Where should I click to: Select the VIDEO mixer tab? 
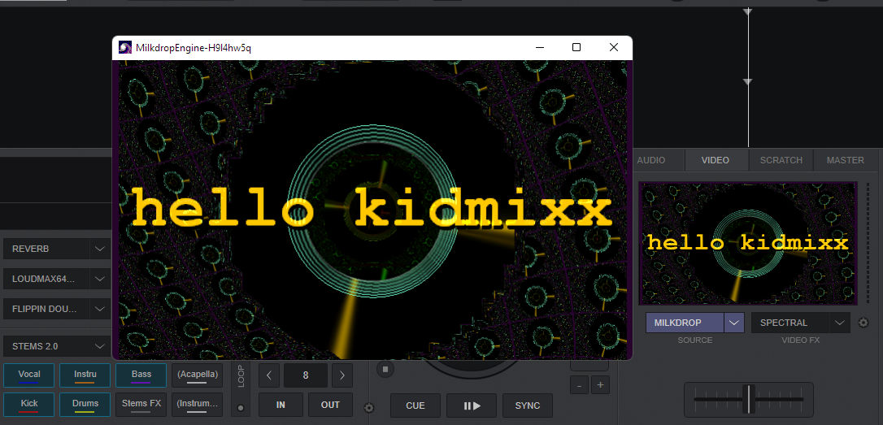pos(716,160)
